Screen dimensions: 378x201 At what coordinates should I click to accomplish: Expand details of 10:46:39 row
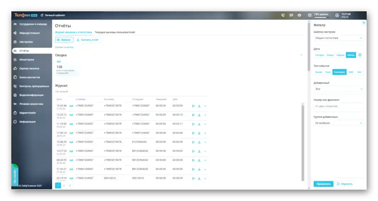tap(205, 143)
